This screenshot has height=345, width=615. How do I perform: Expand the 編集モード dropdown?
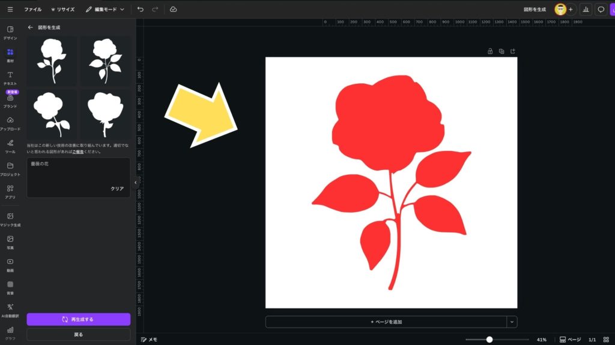coord(105,10)
